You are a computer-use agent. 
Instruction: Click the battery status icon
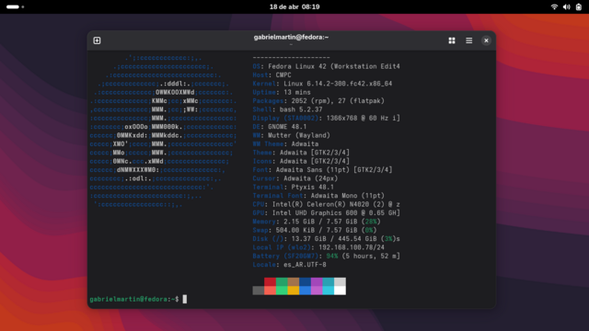pos(579,6)
